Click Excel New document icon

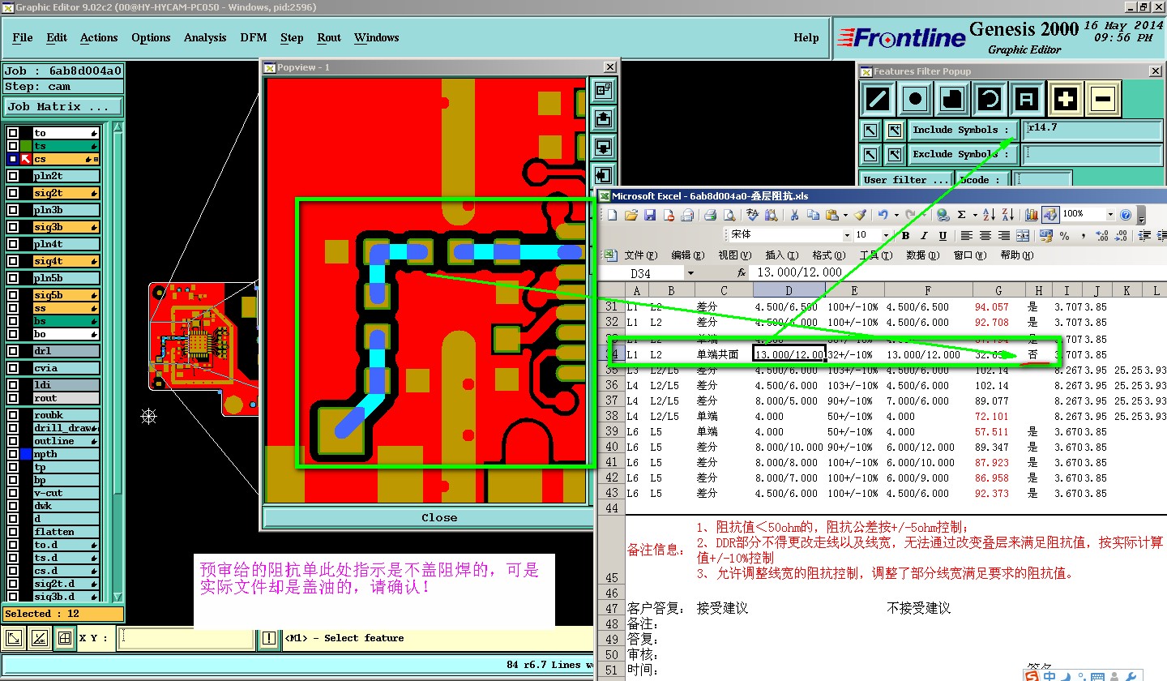point(613,215)
